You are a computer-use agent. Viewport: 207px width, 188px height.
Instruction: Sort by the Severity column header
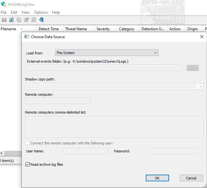(x=106, y=29)
